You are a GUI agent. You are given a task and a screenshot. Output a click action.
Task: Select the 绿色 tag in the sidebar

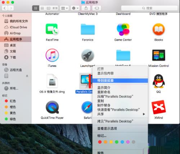click(16, 119)
